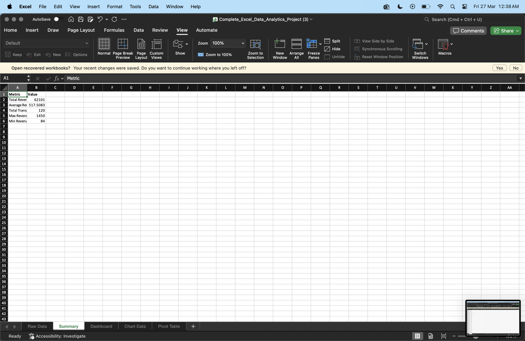Undo the last action
The height and width of the screenshot is (341, 525).
100,19
